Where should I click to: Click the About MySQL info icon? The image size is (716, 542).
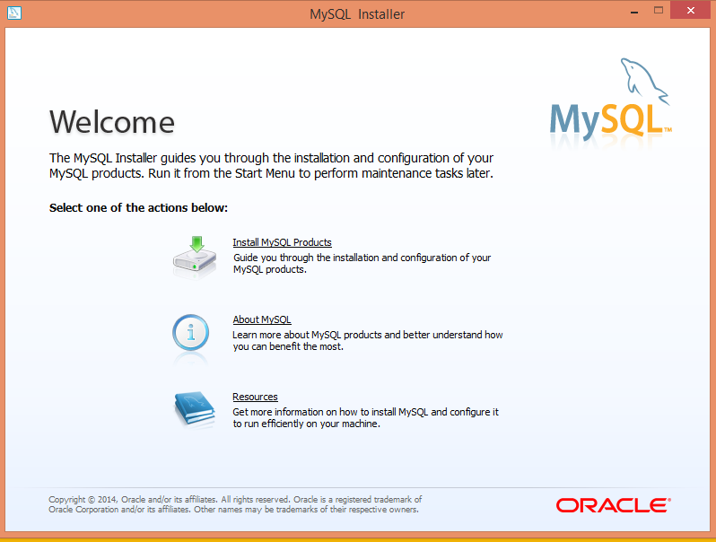point(190,333)
